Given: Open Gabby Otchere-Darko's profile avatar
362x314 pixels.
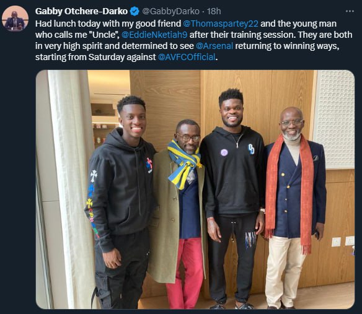Looking at the screenshot, I should click(x=15, y=19).
